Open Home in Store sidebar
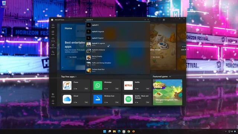This screenshot has height=134, width=238. pos(53,26)
